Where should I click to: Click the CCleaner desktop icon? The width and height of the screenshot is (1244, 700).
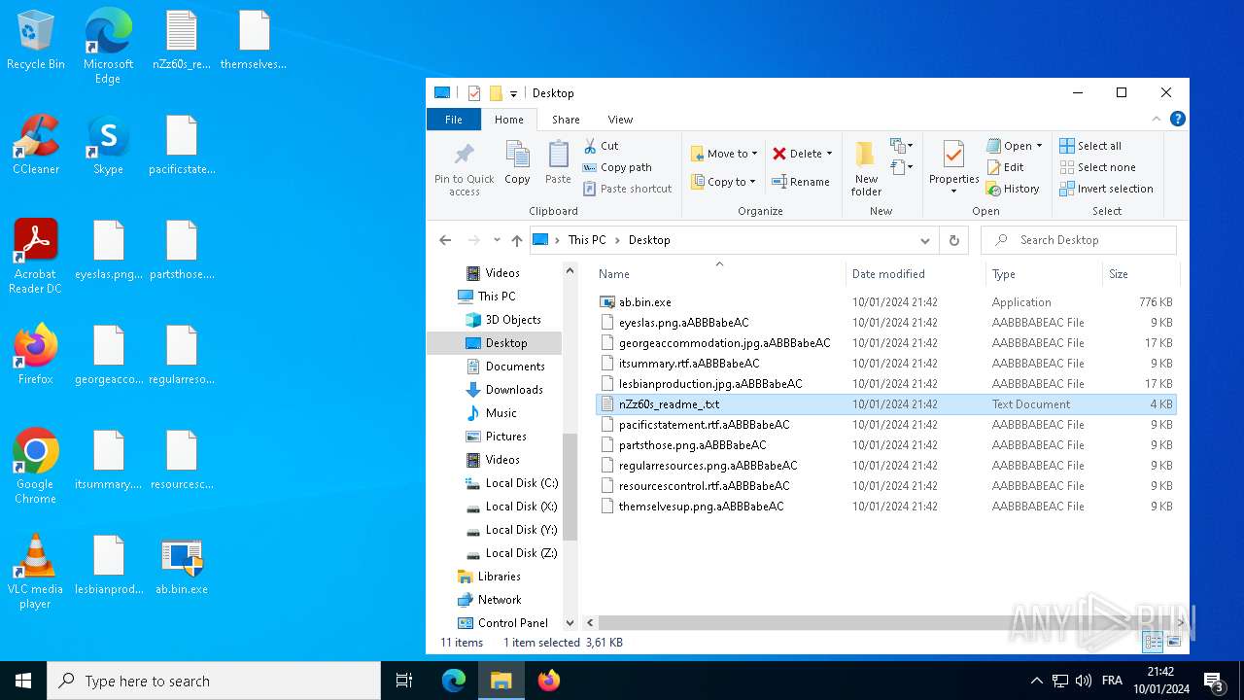[x=36, y=146]
